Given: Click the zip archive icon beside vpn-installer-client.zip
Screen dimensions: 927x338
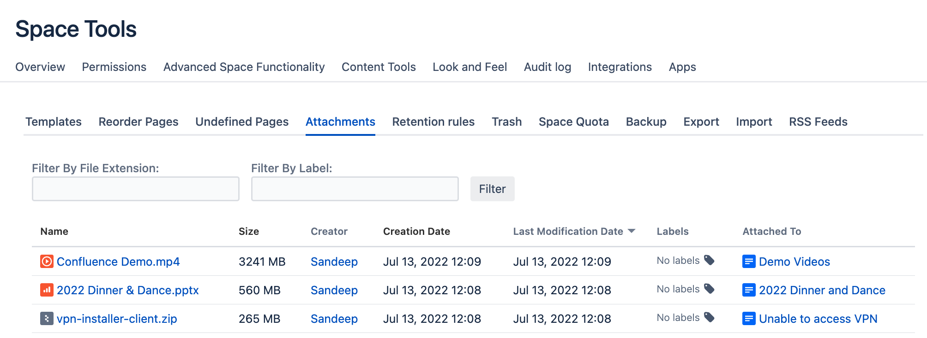Looking at the screenshot, I should tap(47, 319).
